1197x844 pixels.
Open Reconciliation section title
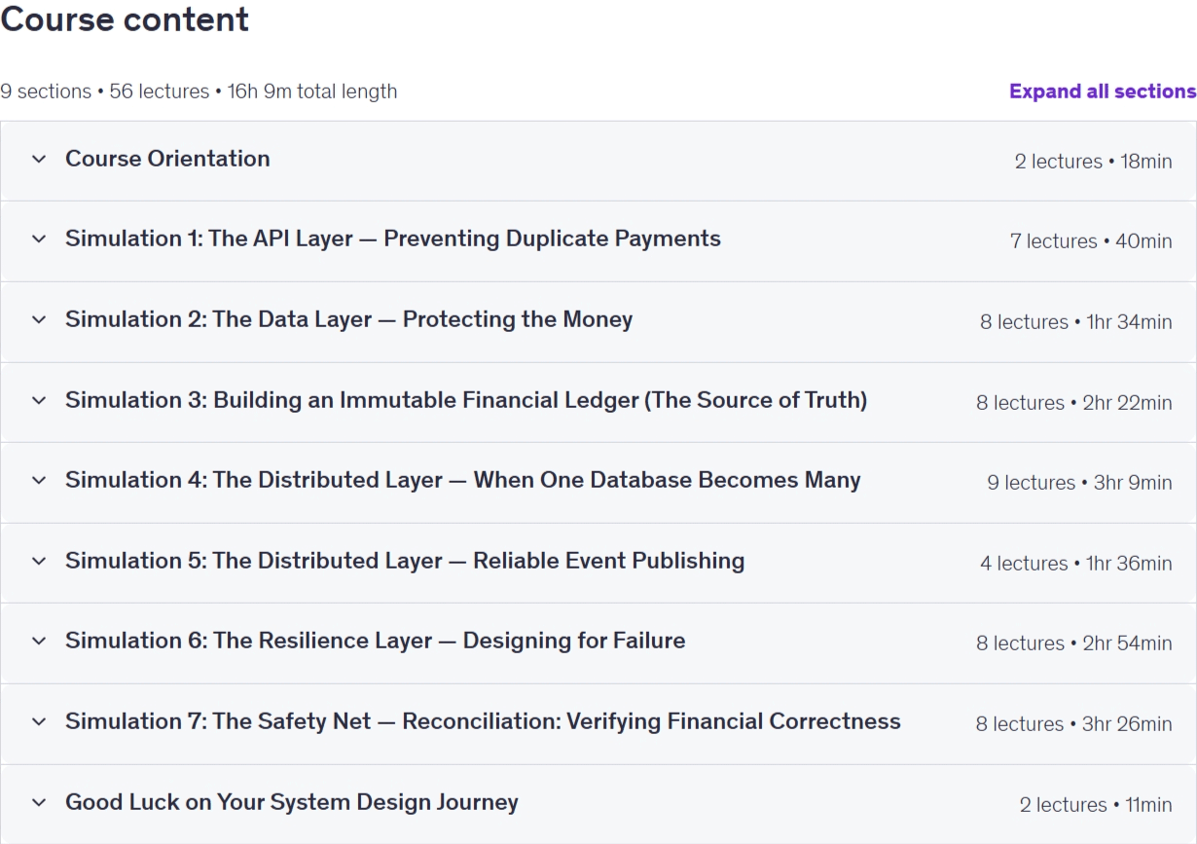pyautogui.click(x=483, y=721)
